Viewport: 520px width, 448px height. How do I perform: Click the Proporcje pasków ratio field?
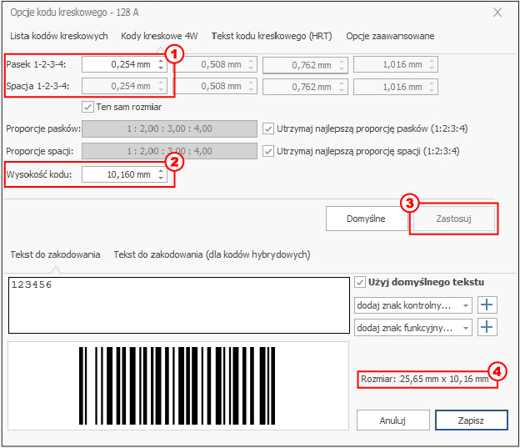pyautogui.click(x=169, y=128)
